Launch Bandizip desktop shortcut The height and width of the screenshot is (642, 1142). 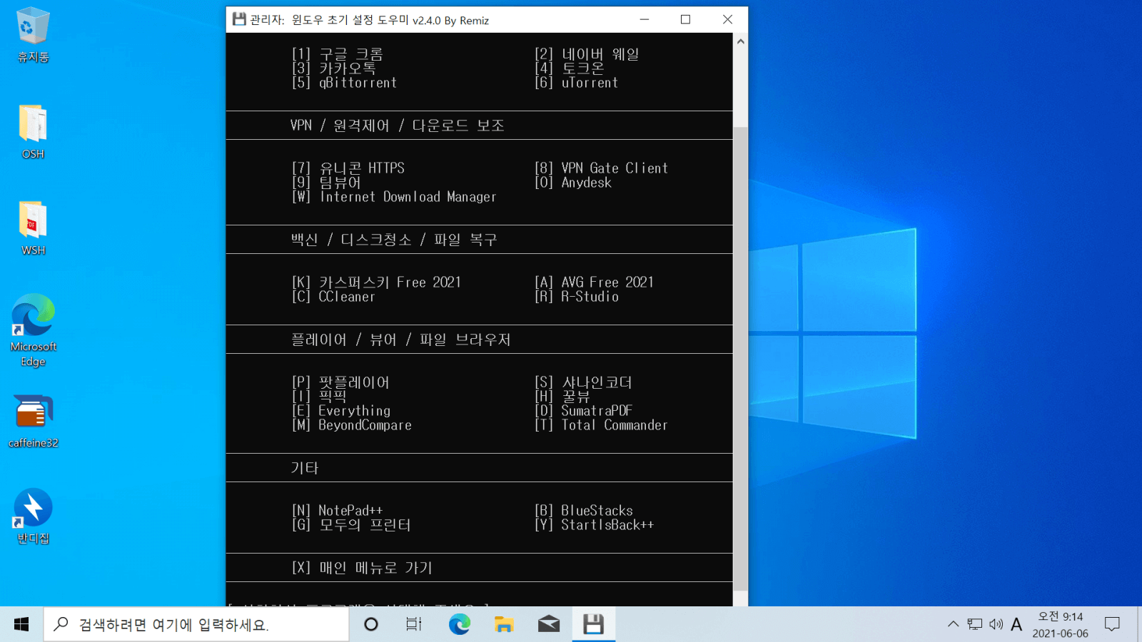pos(33,516)
